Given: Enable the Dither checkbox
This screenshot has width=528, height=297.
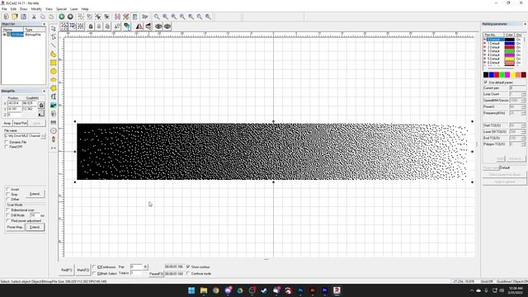Looking at the screenshot, I should 8,200.
